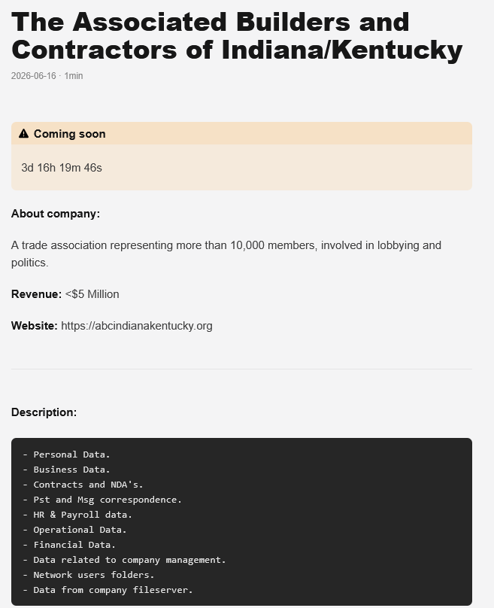Click the Contracts and NDA's line
Screen dimensions: 494x608
coord(83,485)
